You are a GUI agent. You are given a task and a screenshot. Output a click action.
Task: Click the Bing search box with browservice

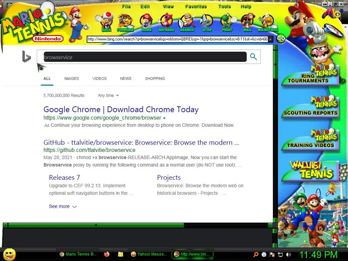click(x=145, y=57)
